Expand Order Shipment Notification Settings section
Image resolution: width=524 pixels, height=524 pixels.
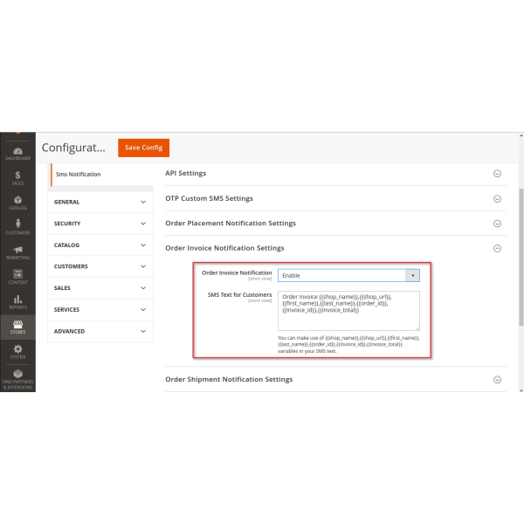tap(497, 379)
